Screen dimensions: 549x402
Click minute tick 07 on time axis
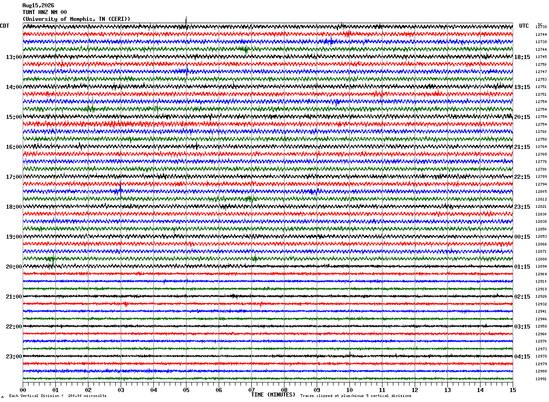[251, 390]
